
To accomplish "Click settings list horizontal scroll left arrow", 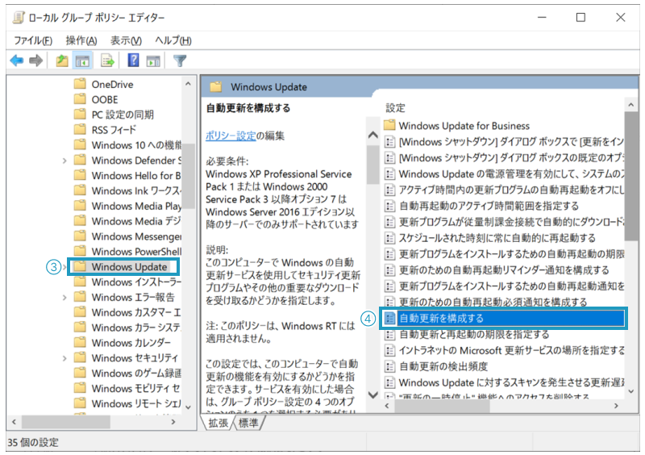I will (387, 406).
